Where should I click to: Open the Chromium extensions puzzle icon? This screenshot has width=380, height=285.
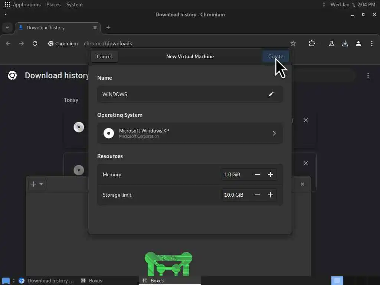coord(312,43)
